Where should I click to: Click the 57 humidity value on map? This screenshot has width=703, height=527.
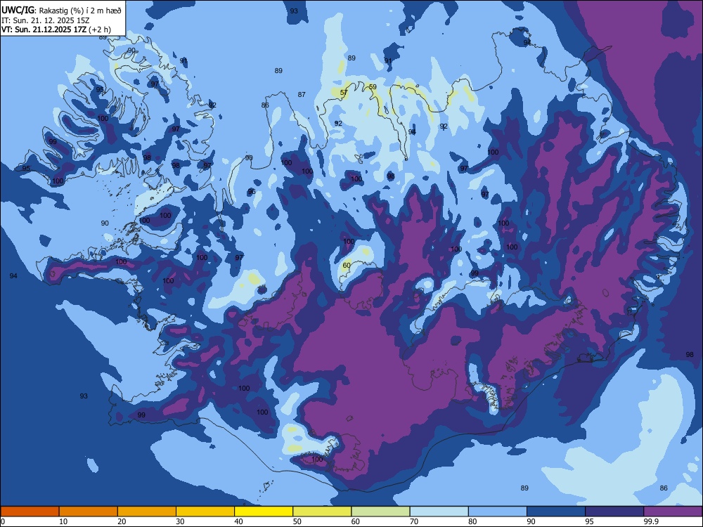pyautogui.click(x=344, y=93)
